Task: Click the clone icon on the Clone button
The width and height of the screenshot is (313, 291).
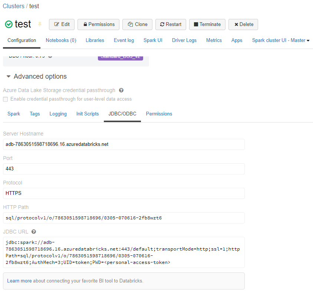Action: pyautogui.click(x=131, y=24)
